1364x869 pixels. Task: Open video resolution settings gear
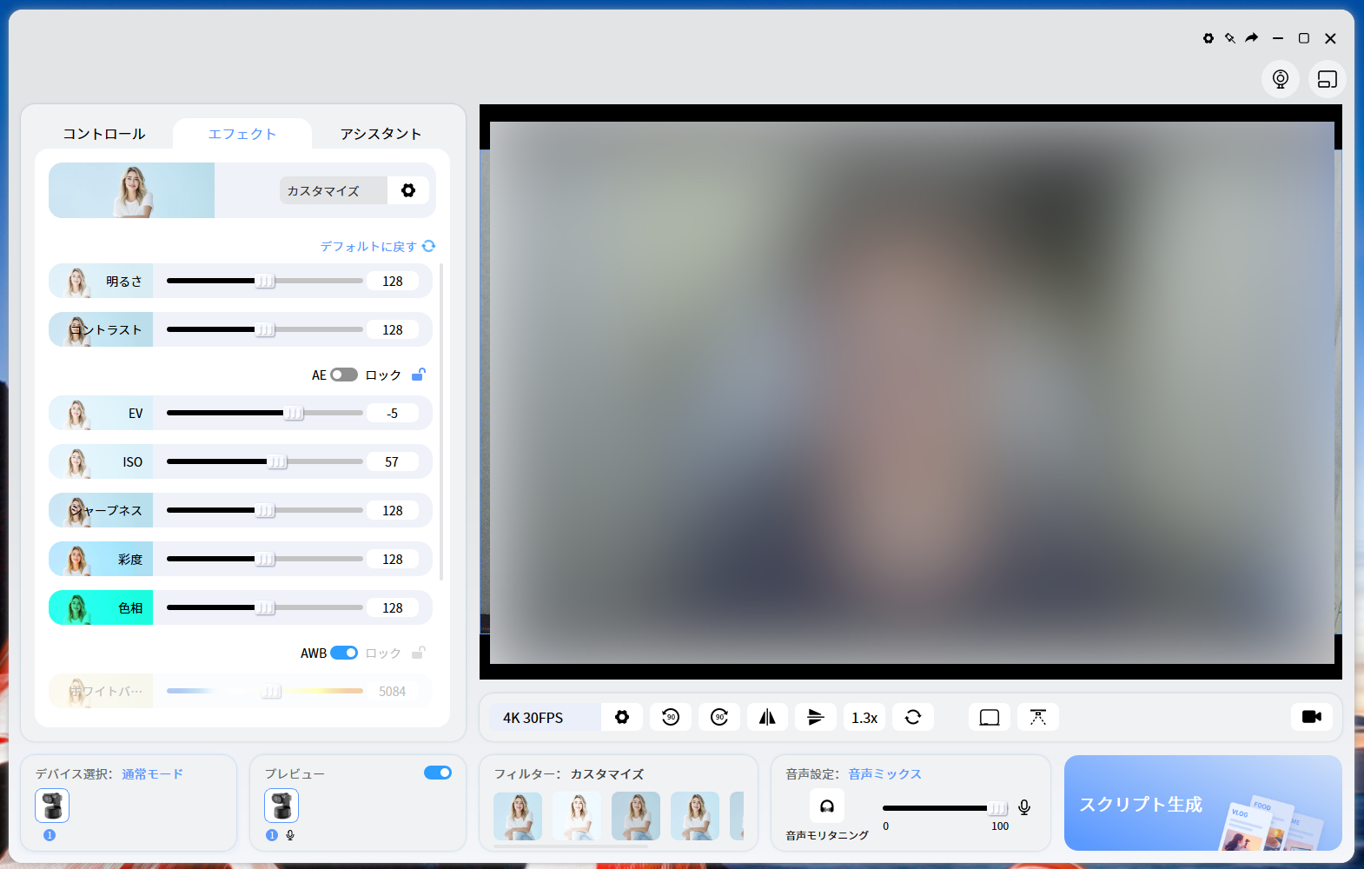[x=622, y=717]
